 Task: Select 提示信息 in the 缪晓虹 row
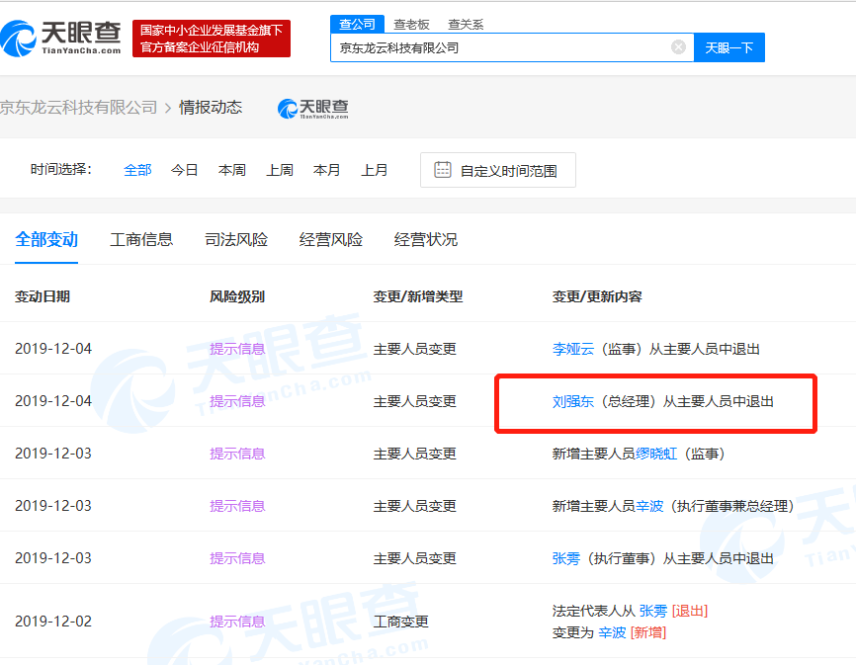tap(237, 454)
